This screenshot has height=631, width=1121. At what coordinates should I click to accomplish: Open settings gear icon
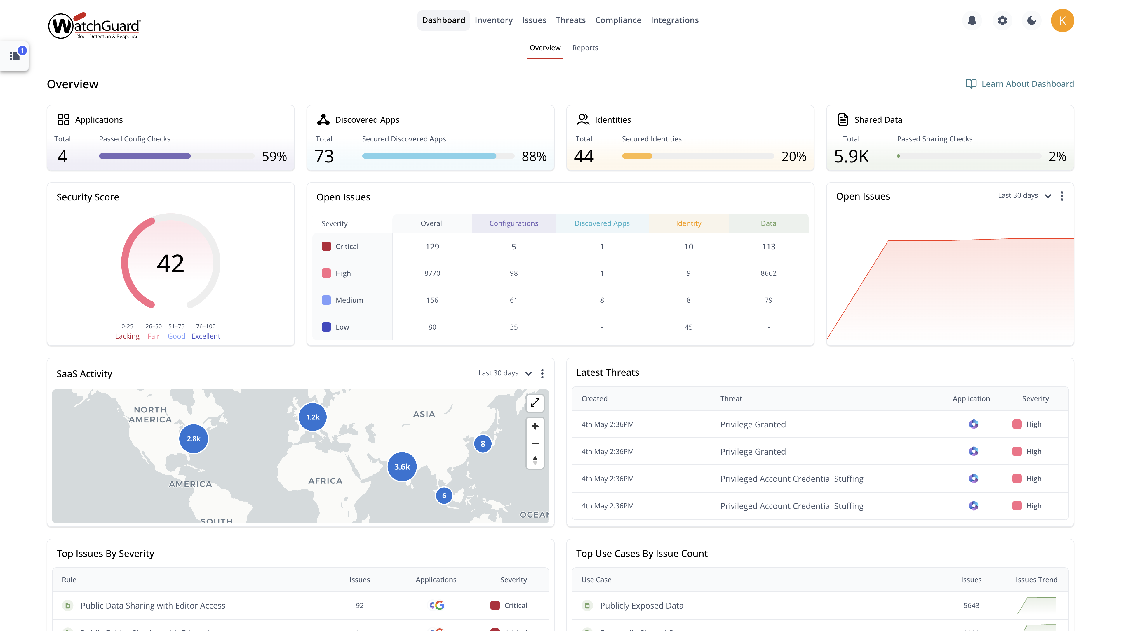(1002, 20)
